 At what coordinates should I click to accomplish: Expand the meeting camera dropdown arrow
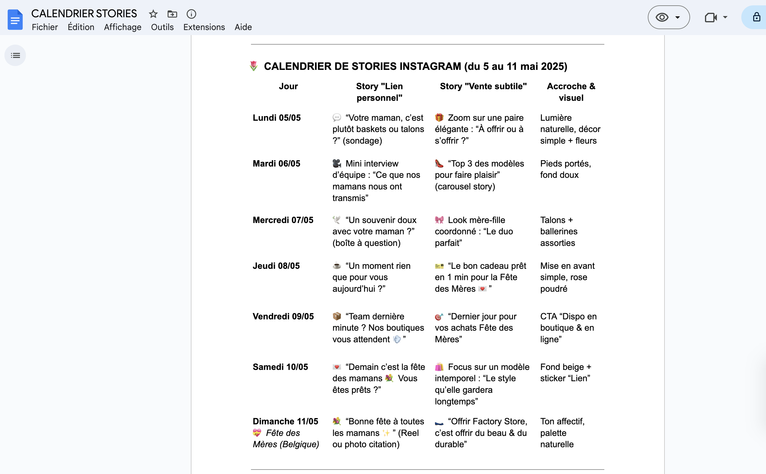(x=725, y=17)
